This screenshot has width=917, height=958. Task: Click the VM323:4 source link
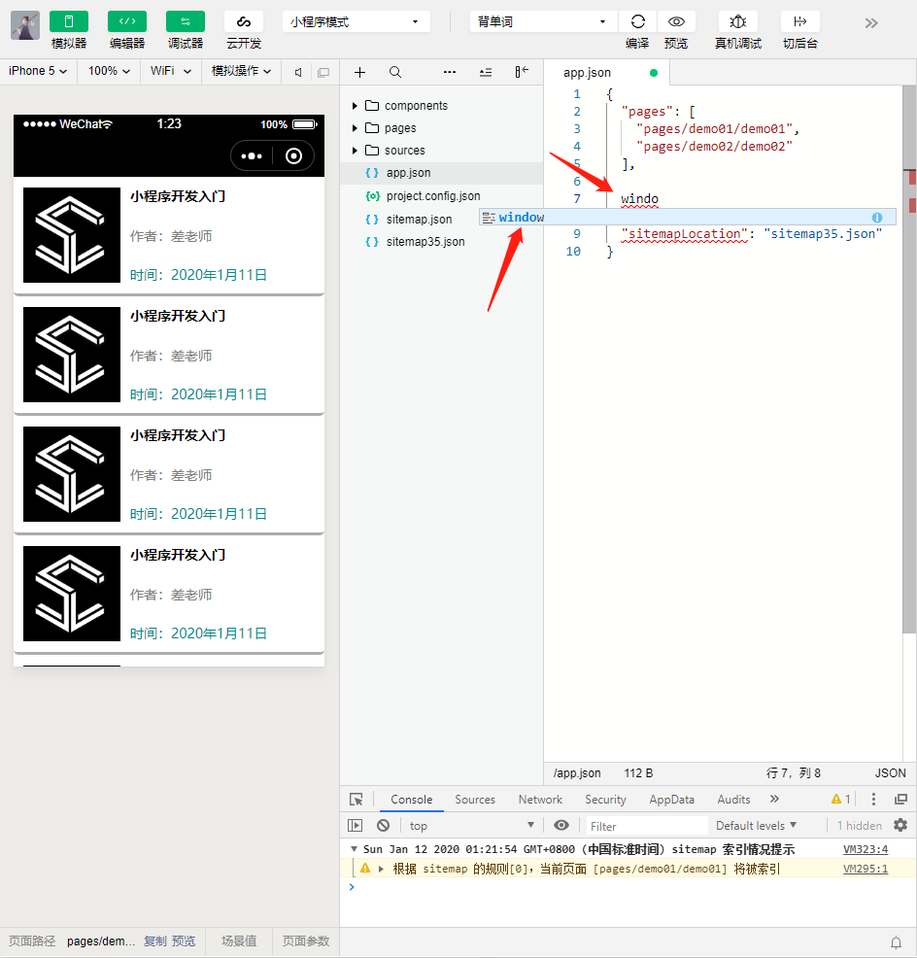tap(865, 849)
